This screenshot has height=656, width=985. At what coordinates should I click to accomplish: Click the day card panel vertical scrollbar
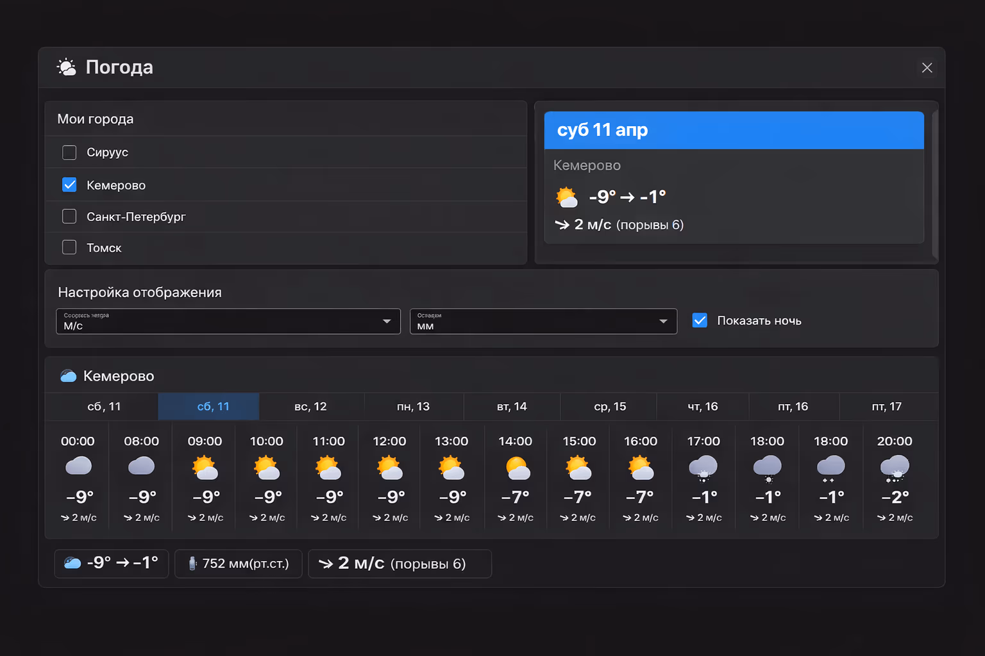934,183
